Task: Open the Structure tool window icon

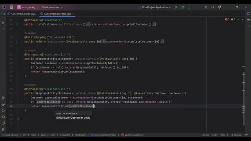Action: [3, 22]
